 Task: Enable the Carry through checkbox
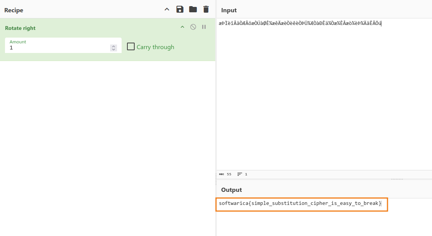(x=131, y=47)
